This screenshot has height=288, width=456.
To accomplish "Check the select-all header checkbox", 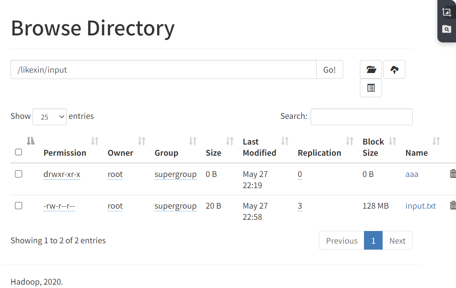I will [x=19, y=152].
